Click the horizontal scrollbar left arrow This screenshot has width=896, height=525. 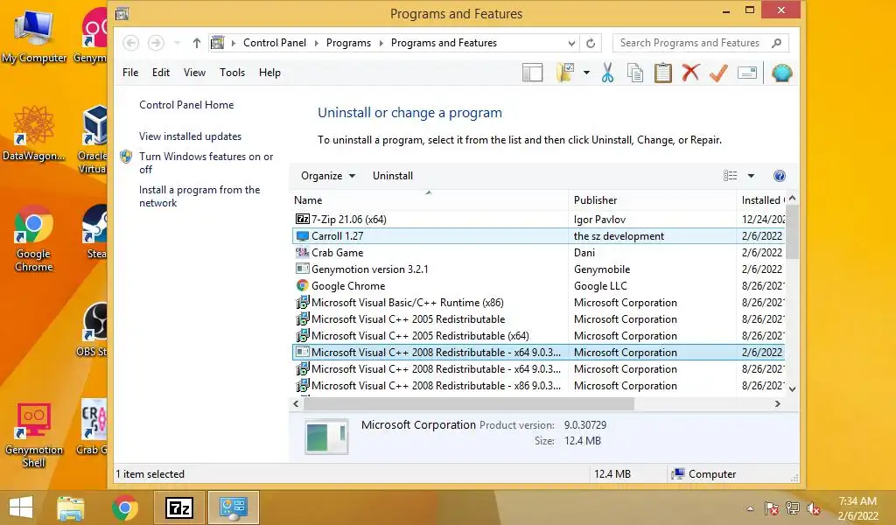(x=296, y=404)
